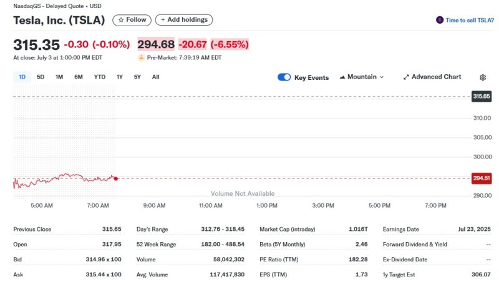Image resolution: width=499 pixels, height=287 pixels.
Task: Click the Open value 317.95
Action: tap(112, 245)
